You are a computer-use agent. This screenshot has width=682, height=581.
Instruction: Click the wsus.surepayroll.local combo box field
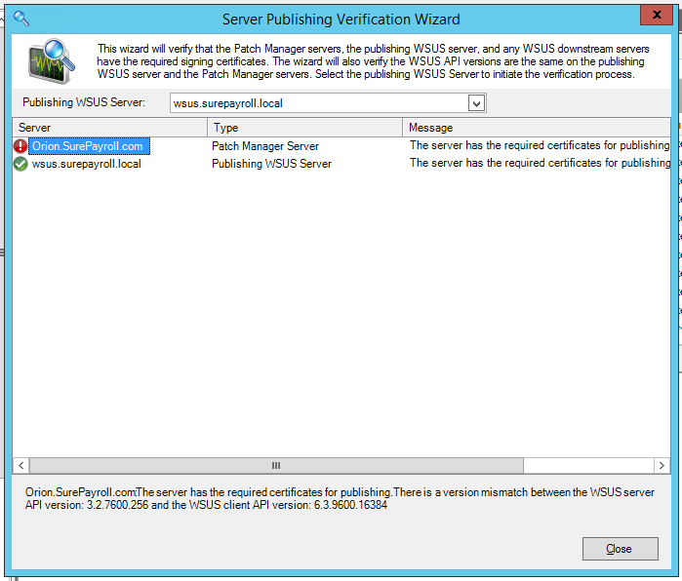click(328, 103)
